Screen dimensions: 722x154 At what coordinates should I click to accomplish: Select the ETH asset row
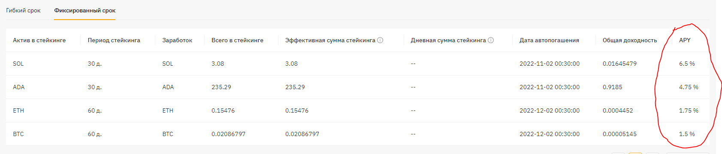358,110
